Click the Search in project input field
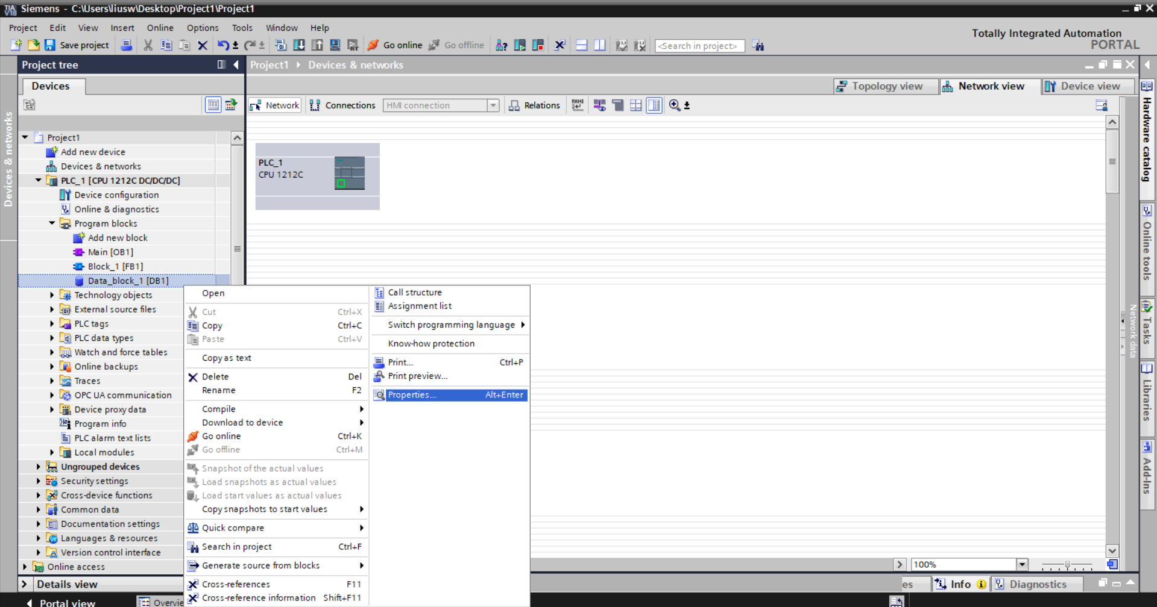1157x607 pixels. 699,46
